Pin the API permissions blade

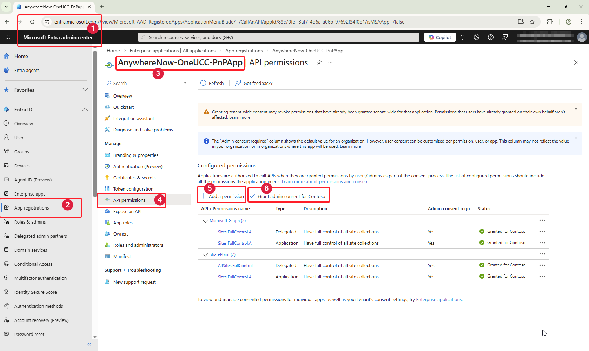pos(319,62)
